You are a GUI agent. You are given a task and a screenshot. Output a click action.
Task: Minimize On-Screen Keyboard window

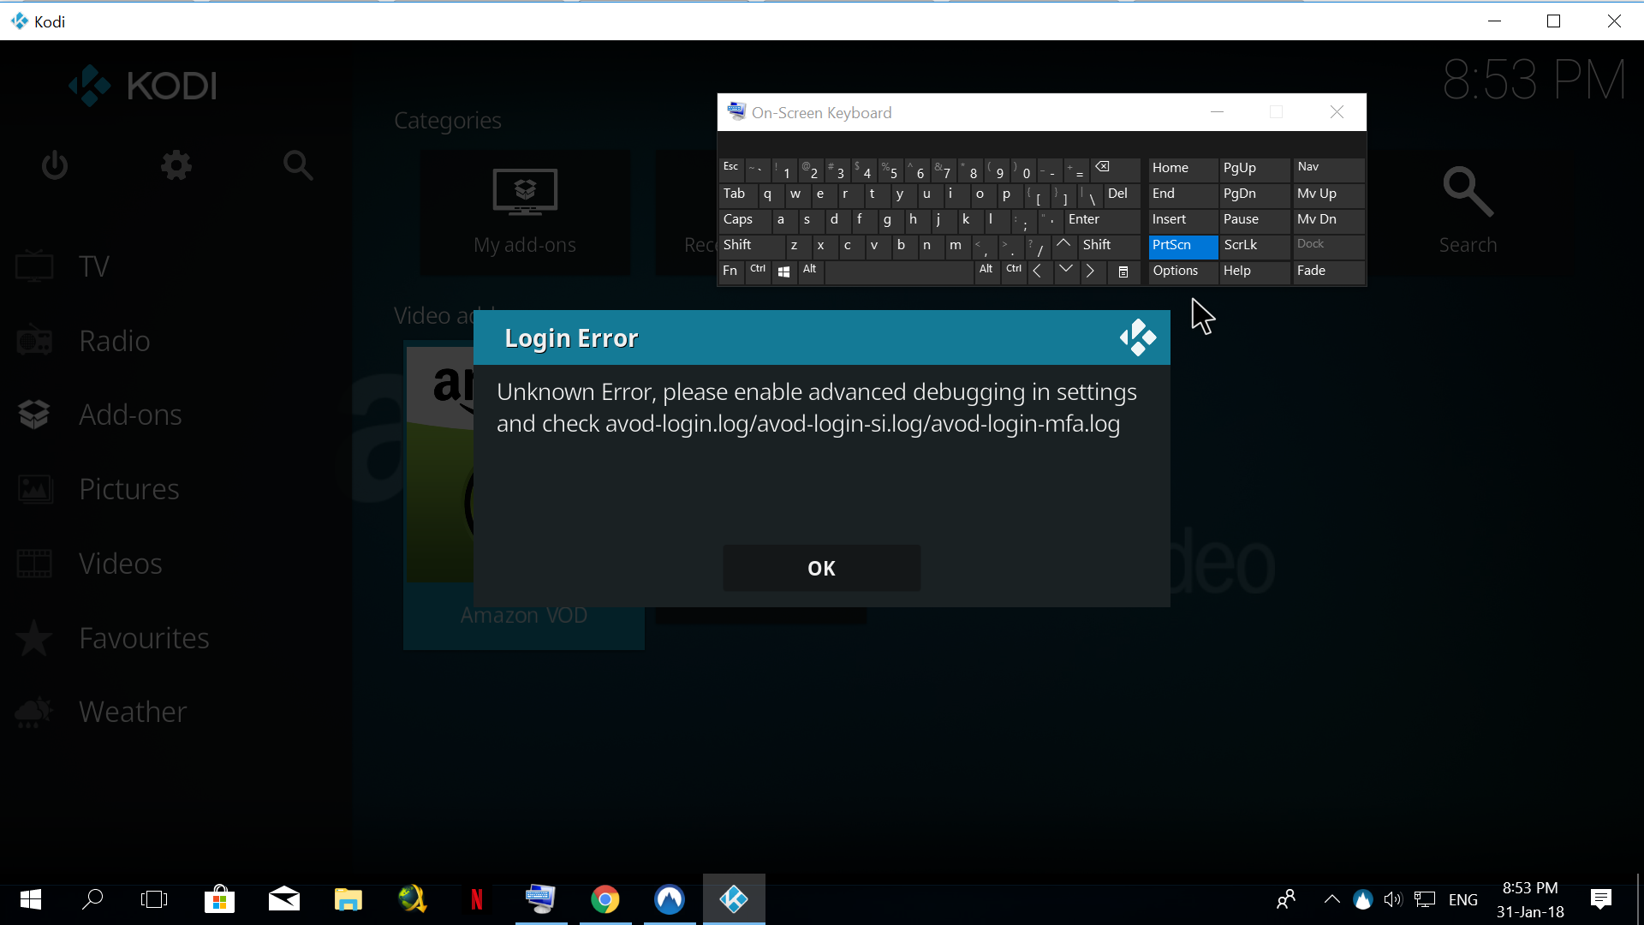tap(1217, 112)
